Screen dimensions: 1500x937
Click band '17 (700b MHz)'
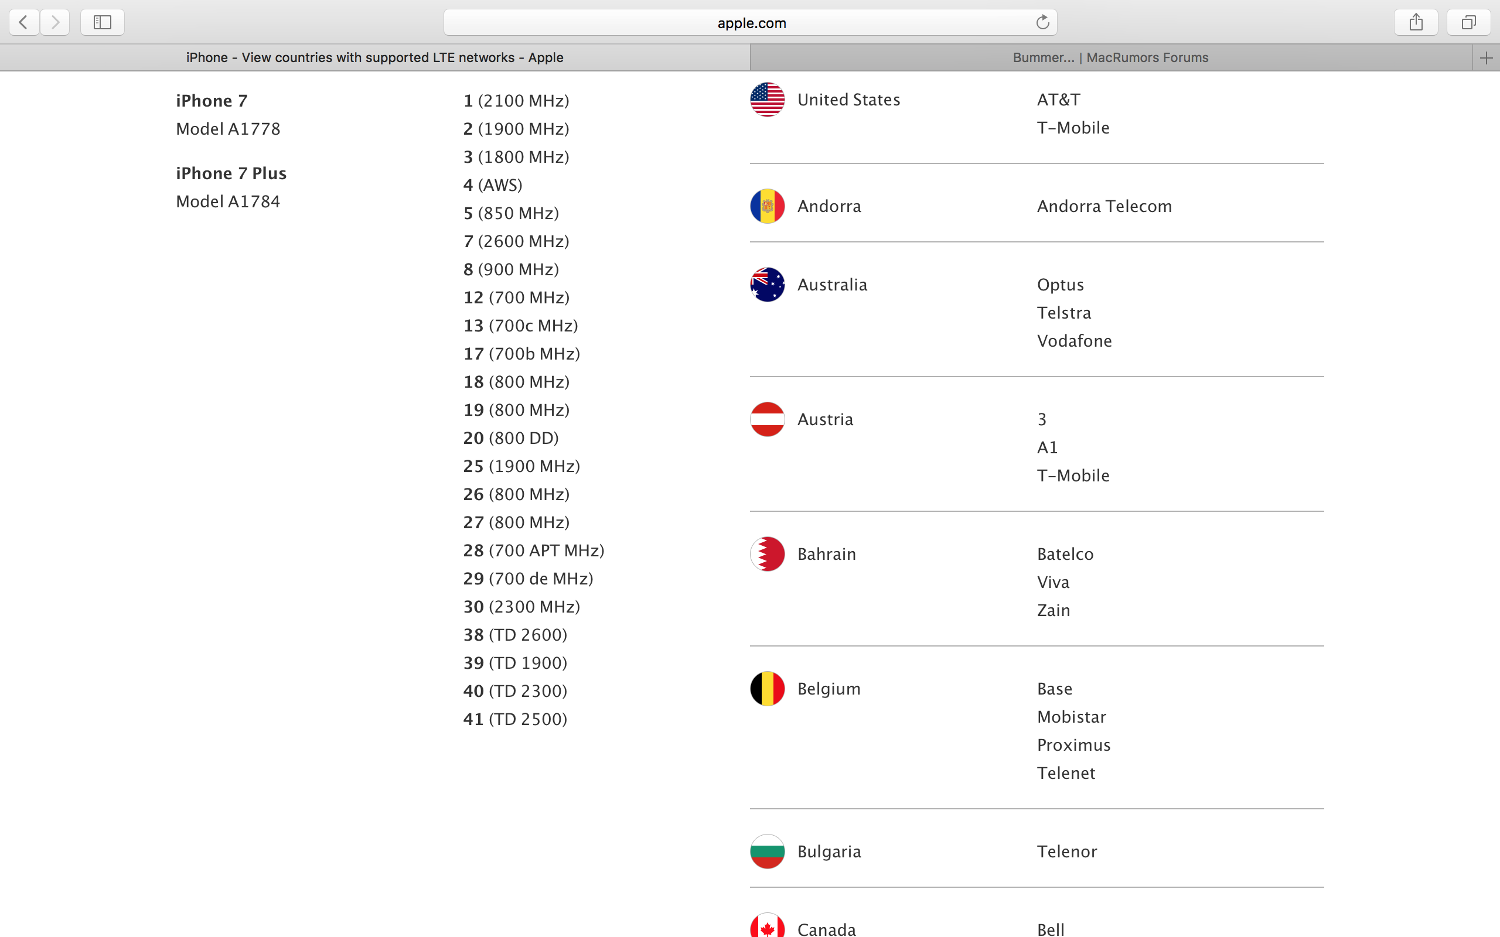coord(522,353)
